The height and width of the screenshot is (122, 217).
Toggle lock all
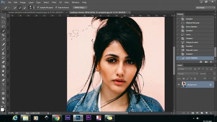pos(195,78)
